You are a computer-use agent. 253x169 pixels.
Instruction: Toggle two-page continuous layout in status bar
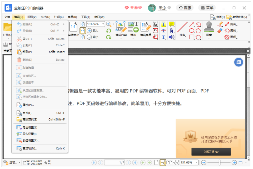tap(176, 163)
